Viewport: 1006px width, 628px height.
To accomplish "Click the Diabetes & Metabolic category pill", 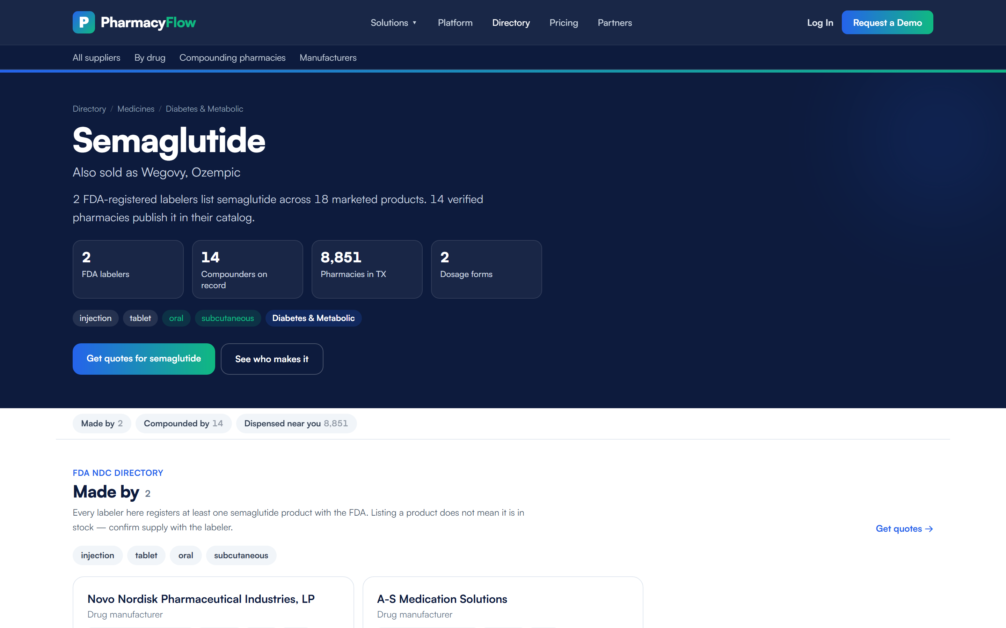I will (x=313, y=318).
